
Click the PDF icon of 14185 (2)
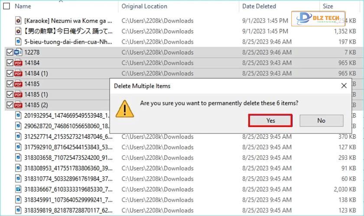(x=18, y=105)
